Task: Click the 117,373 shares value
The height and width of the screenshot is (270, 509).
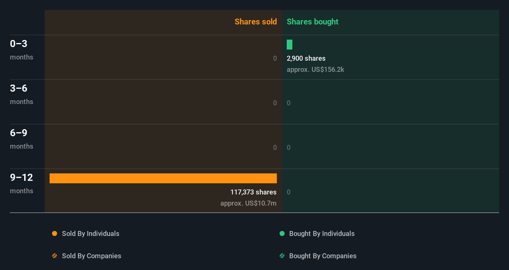Action: [x=253, y=192]
